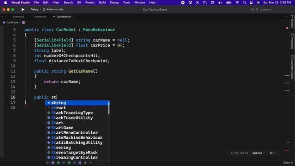This screenshot has height=166, width=295.
Task: Open the Tools menu
Action: (126, 2)
